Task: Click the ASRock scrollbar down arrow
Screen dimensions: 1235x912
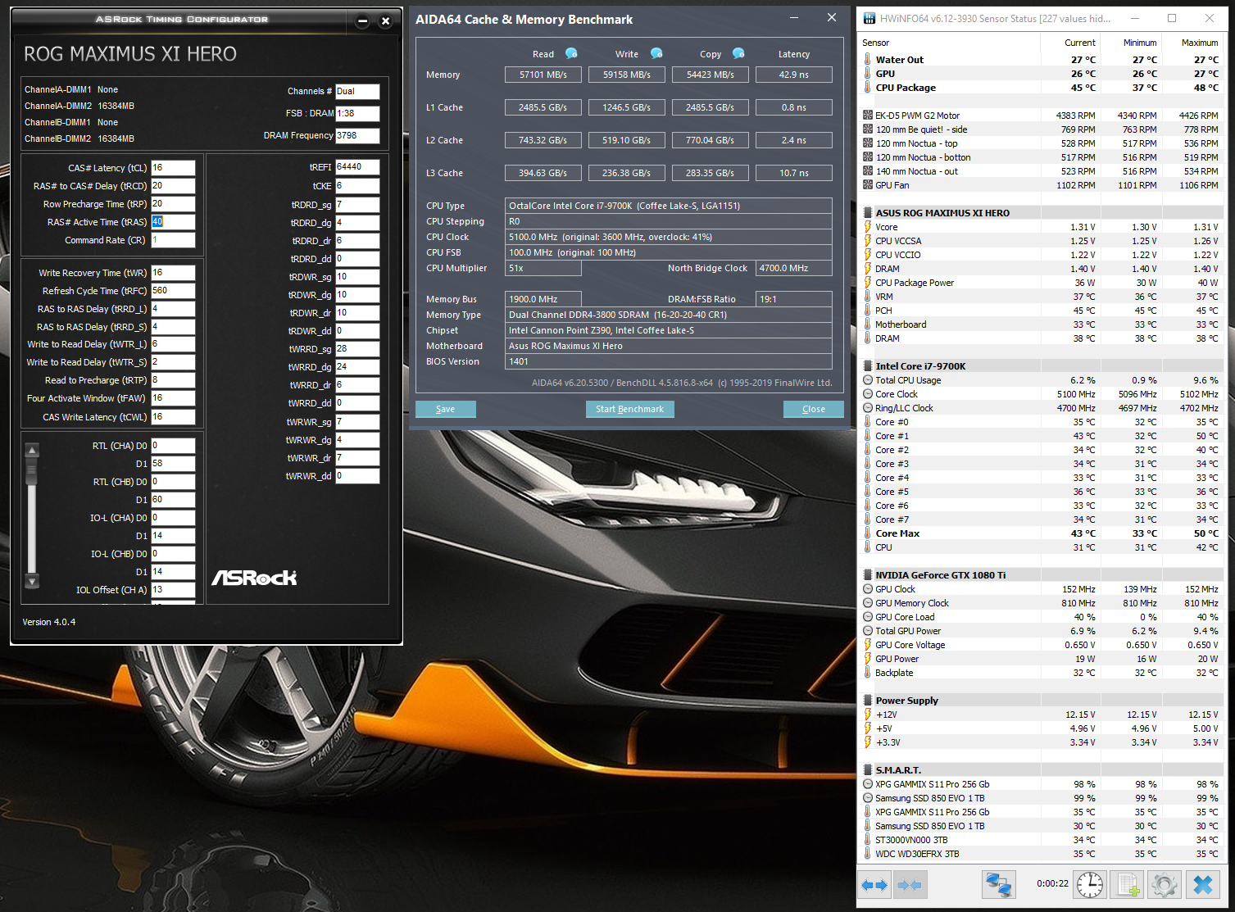Action: click(x=32, y=581)
